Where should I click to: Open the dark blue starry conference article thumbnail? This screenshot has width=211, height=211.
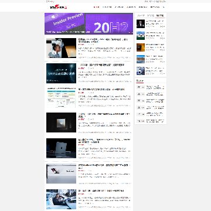pos(61,73)
